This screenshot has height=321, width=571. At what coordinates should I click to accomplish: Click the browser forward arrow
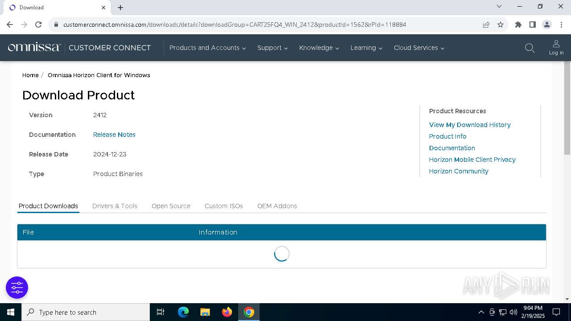pyautogui.click(x=24, y=25)
